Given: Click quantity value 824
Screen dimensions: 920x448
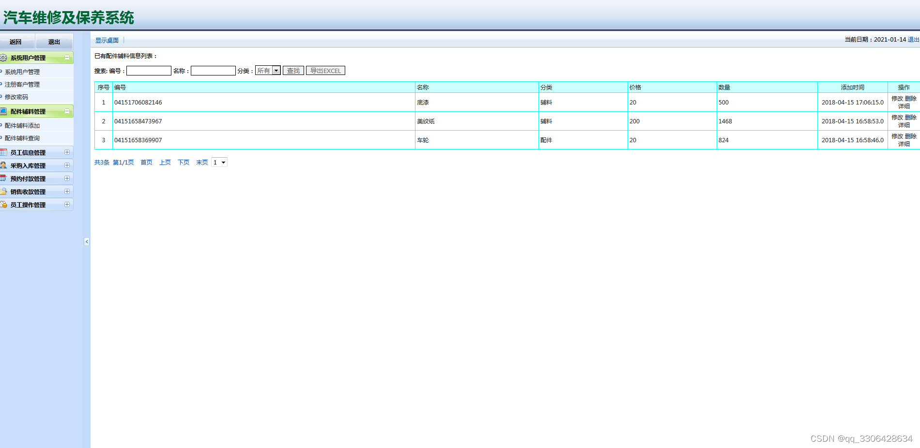Looking at the screenshot, I should [723, 140].
